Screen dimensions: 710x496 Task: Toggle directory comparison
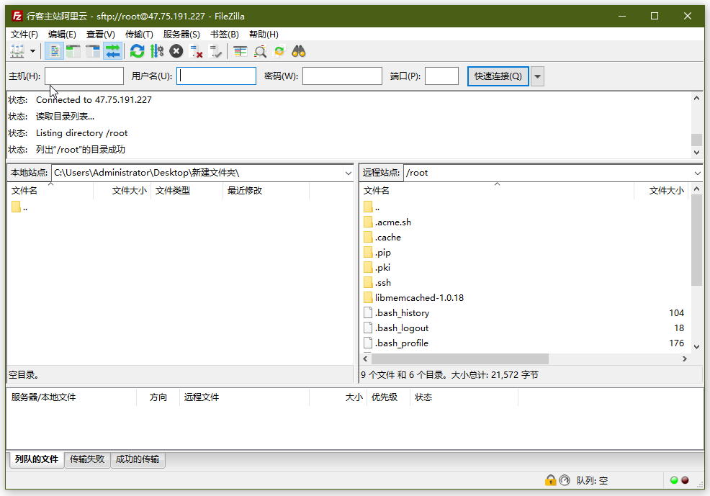coord(260,52)
